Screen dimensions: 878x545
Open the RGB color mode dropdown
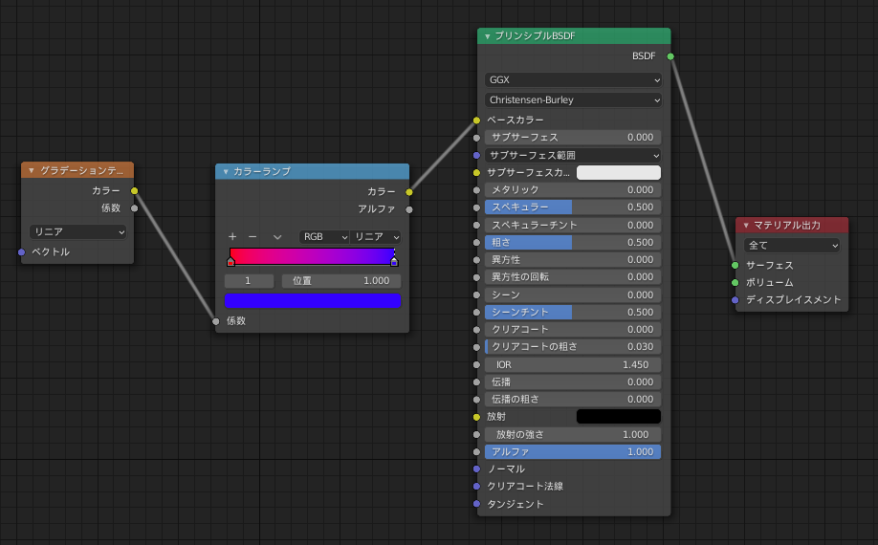click(324, 237)
